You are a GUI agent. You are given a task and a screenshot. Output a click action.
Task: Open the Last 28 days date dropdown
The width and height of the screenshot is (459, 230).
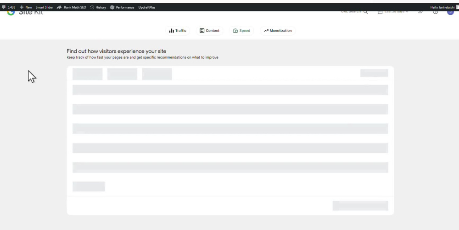pyautogui.click(x=393, y=12)
